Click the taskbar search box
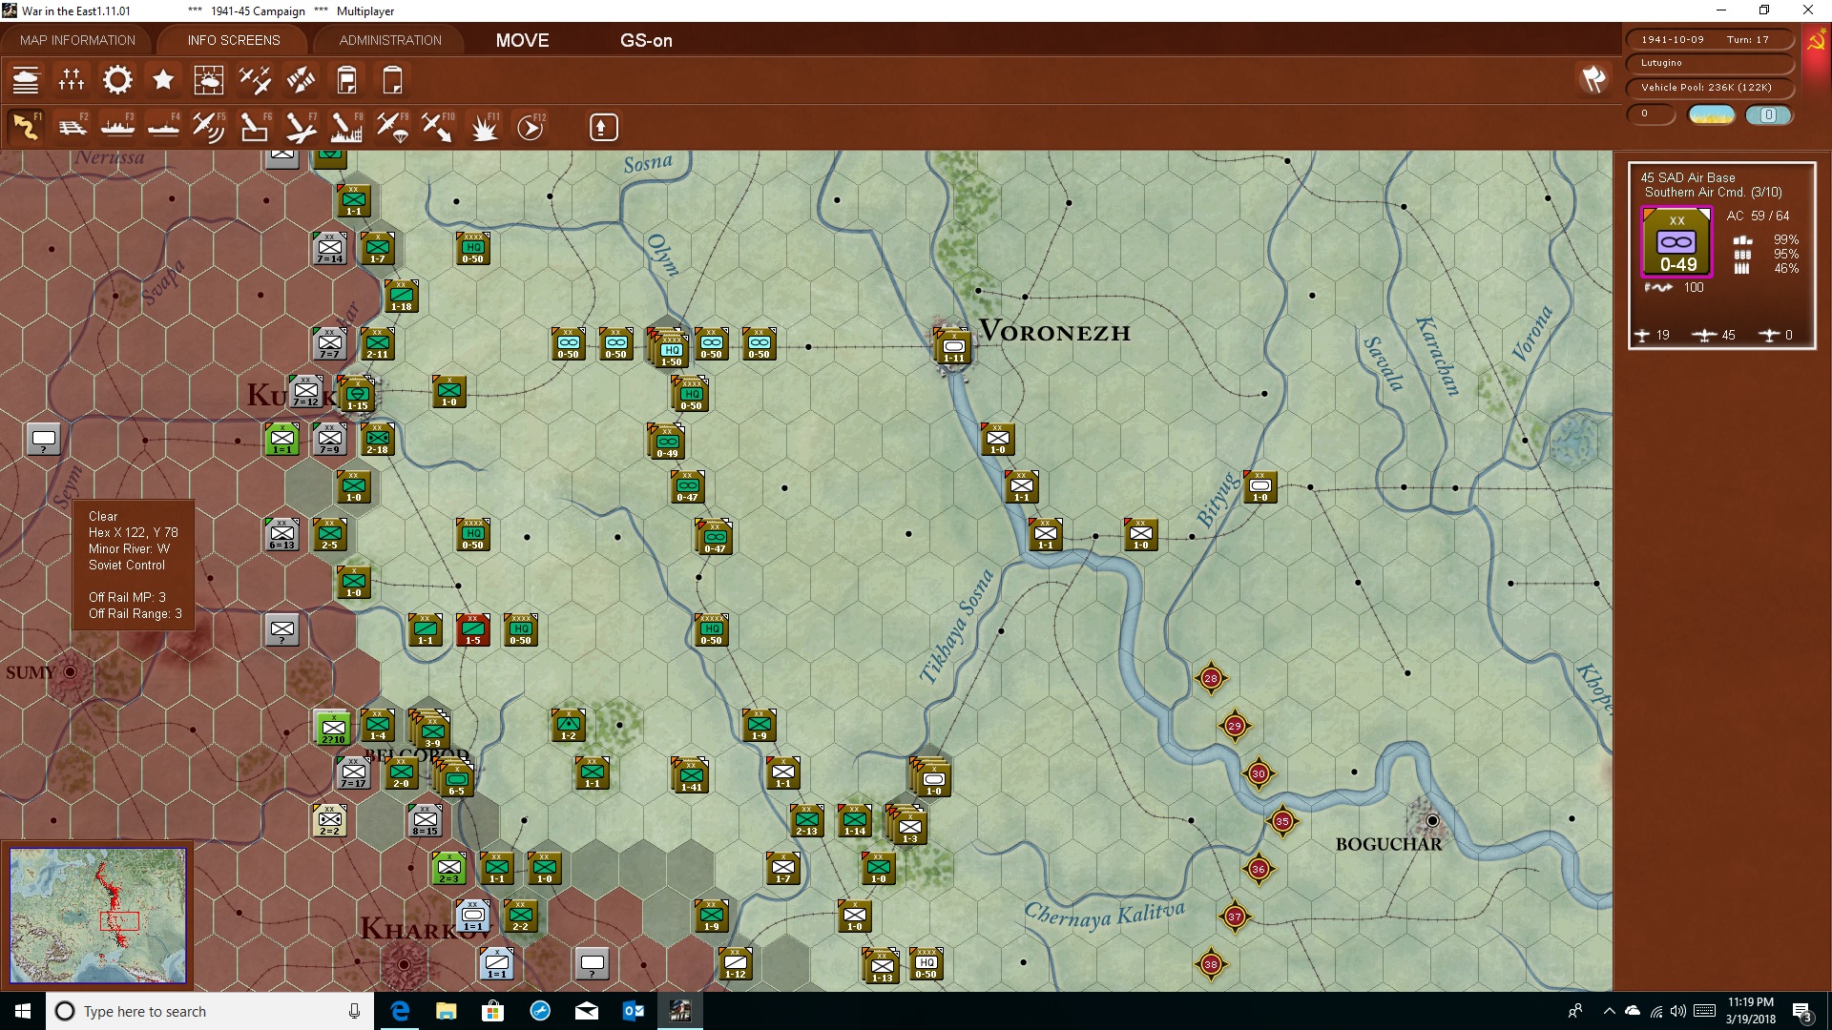This screenshot has height=1030, width=1832. (x=210, y=1011)
